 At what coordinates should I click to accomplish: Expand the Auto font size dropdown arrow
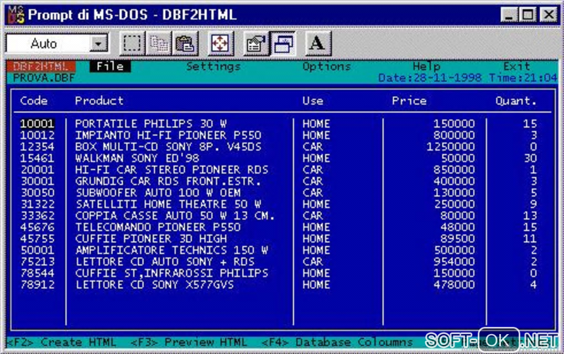pos(98,44)
